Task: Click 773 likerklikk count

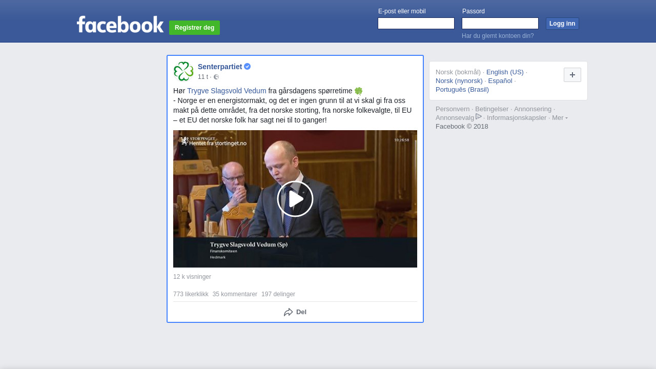Action: (191, 294)
